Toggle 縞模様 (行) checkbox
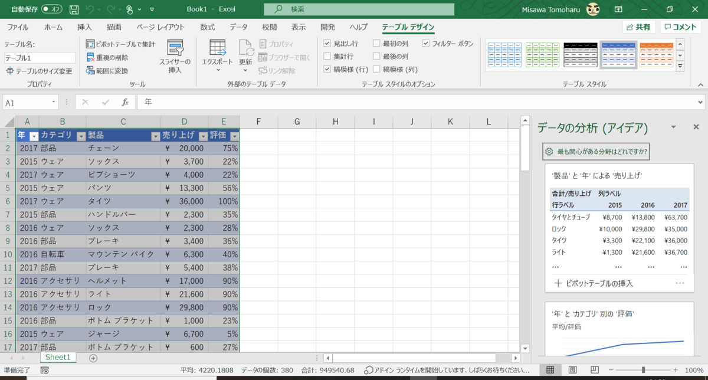The image size is (708, 380). tap(327, 70)
